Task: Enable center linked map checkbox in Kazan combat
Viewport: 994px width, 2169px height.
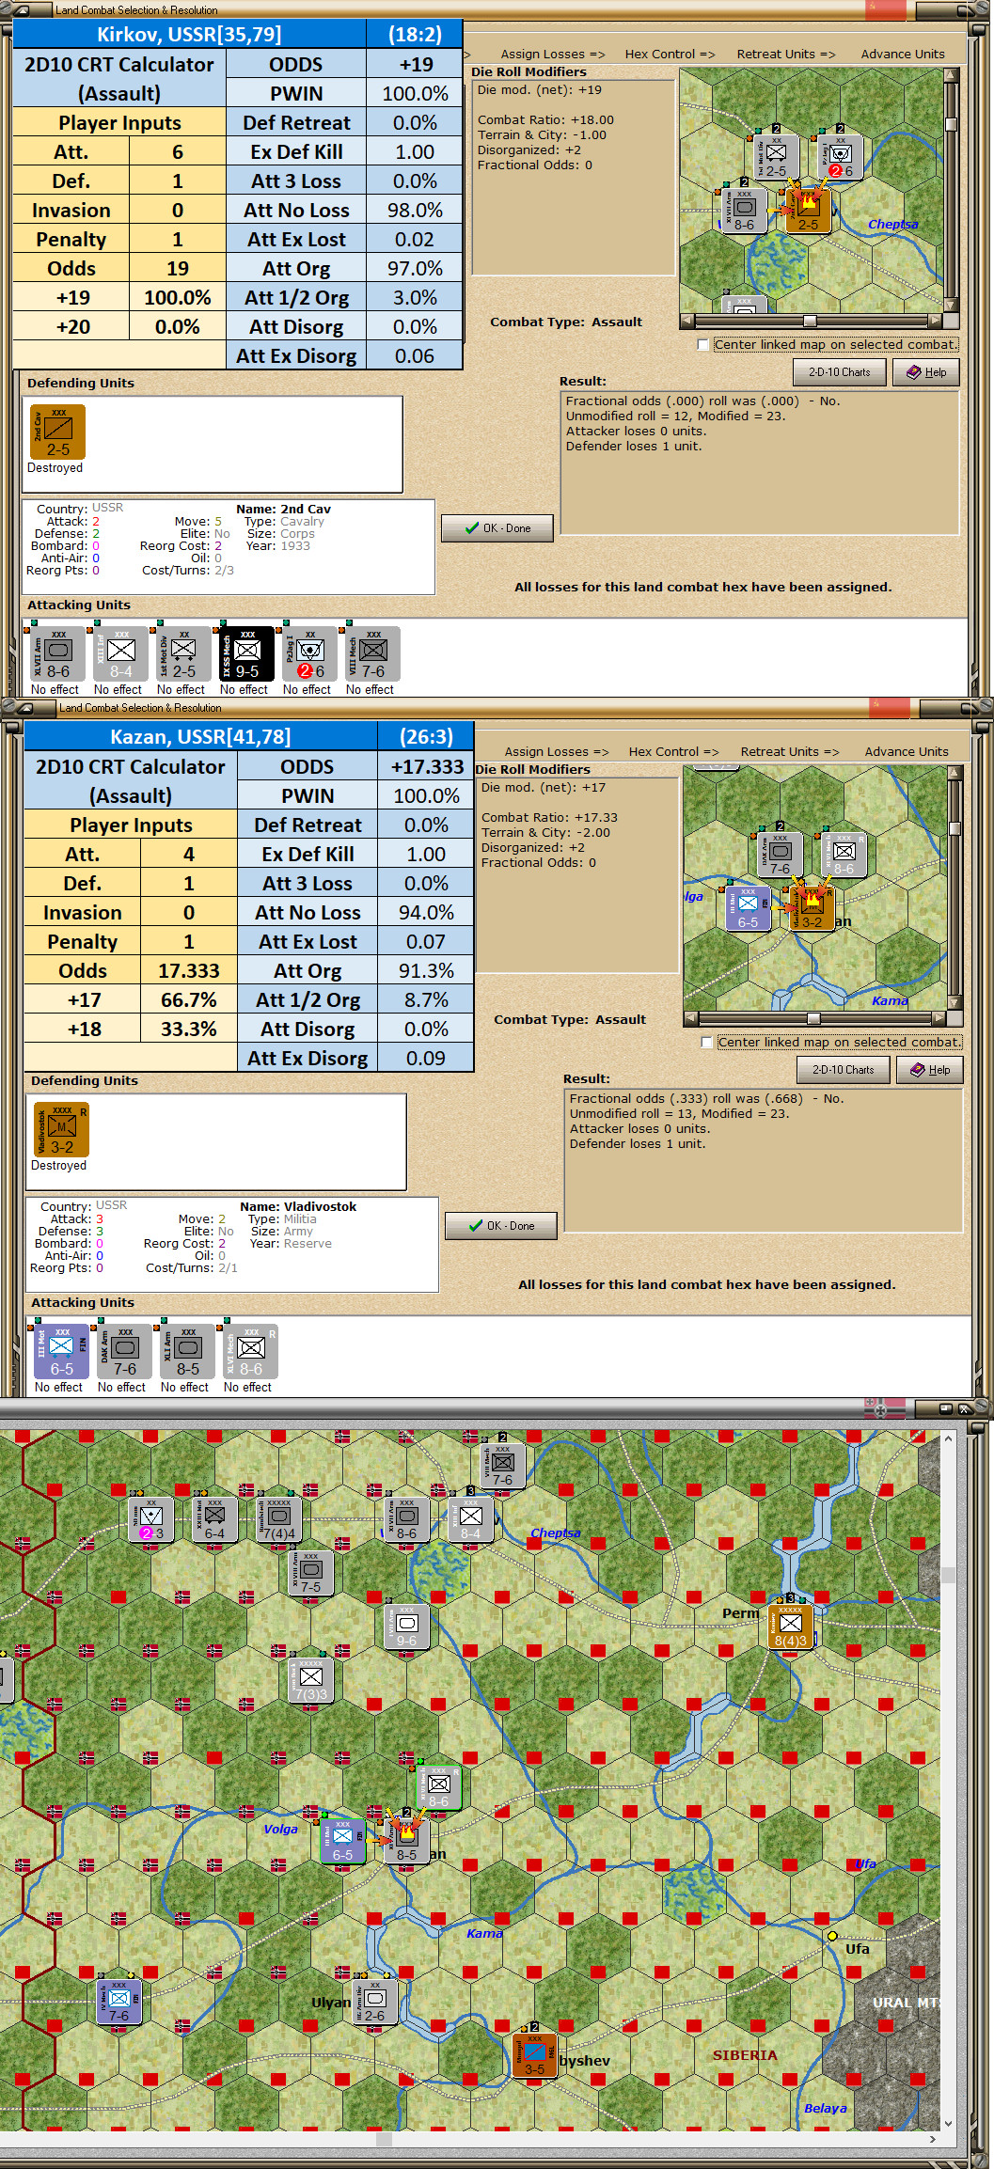Action: (707, 1043)
